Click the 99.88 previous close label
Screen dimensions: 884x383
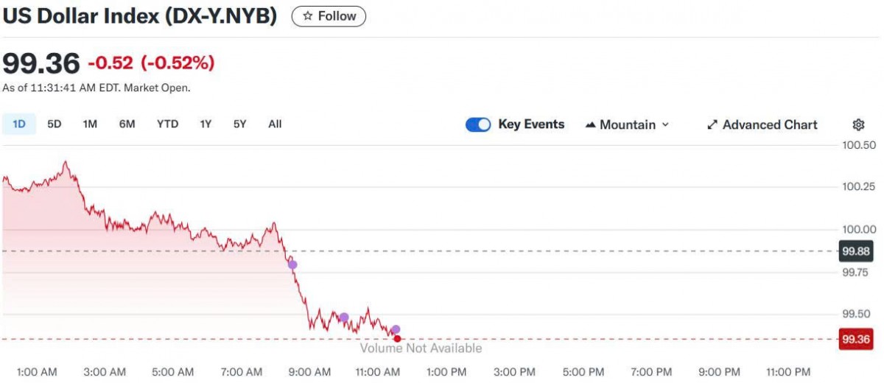857,251
